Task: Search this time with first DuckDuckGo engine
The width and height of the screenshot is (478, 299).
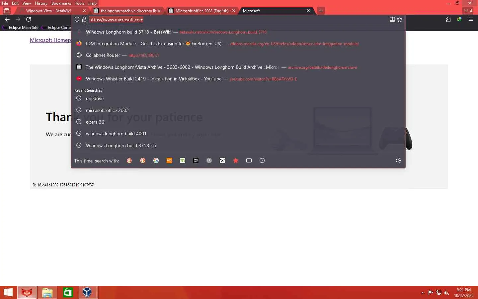Action: click(129, 160)
